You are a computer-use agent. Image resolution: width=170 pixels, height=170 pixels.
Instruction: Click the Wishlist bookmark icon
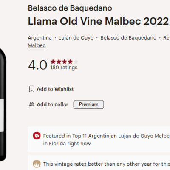[31, 89]
